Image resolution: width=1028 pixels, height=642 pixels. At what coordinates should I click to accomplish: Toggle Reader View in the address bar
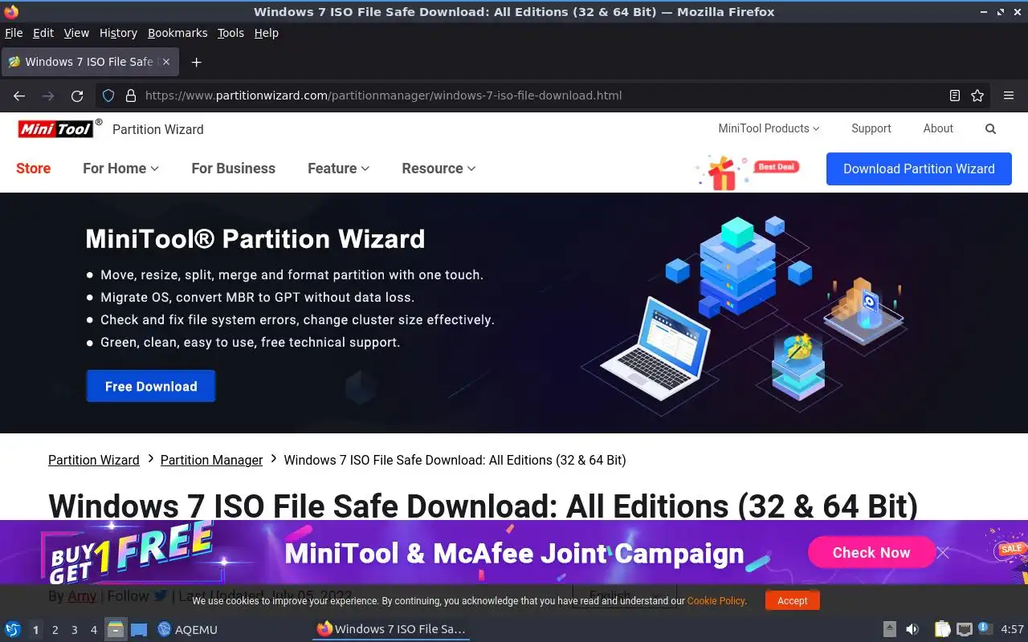click(x=954, y=95)
